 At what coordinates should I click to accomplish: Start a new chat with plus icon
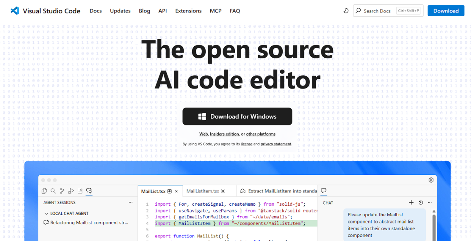(x=411, y=203)
